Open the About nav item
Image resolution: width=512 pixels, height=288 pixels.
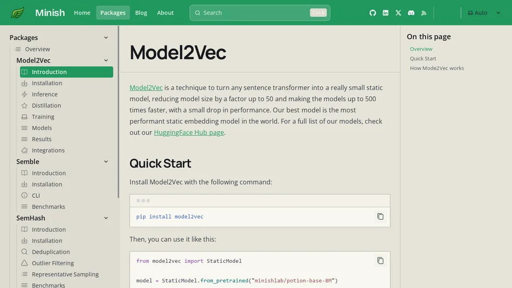coord(165,13)
